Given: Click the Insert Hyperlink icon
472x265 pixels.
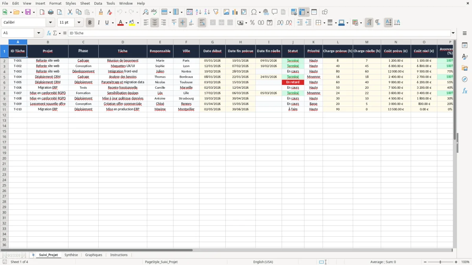Looking at the screenshot, I should click(266, 12).
